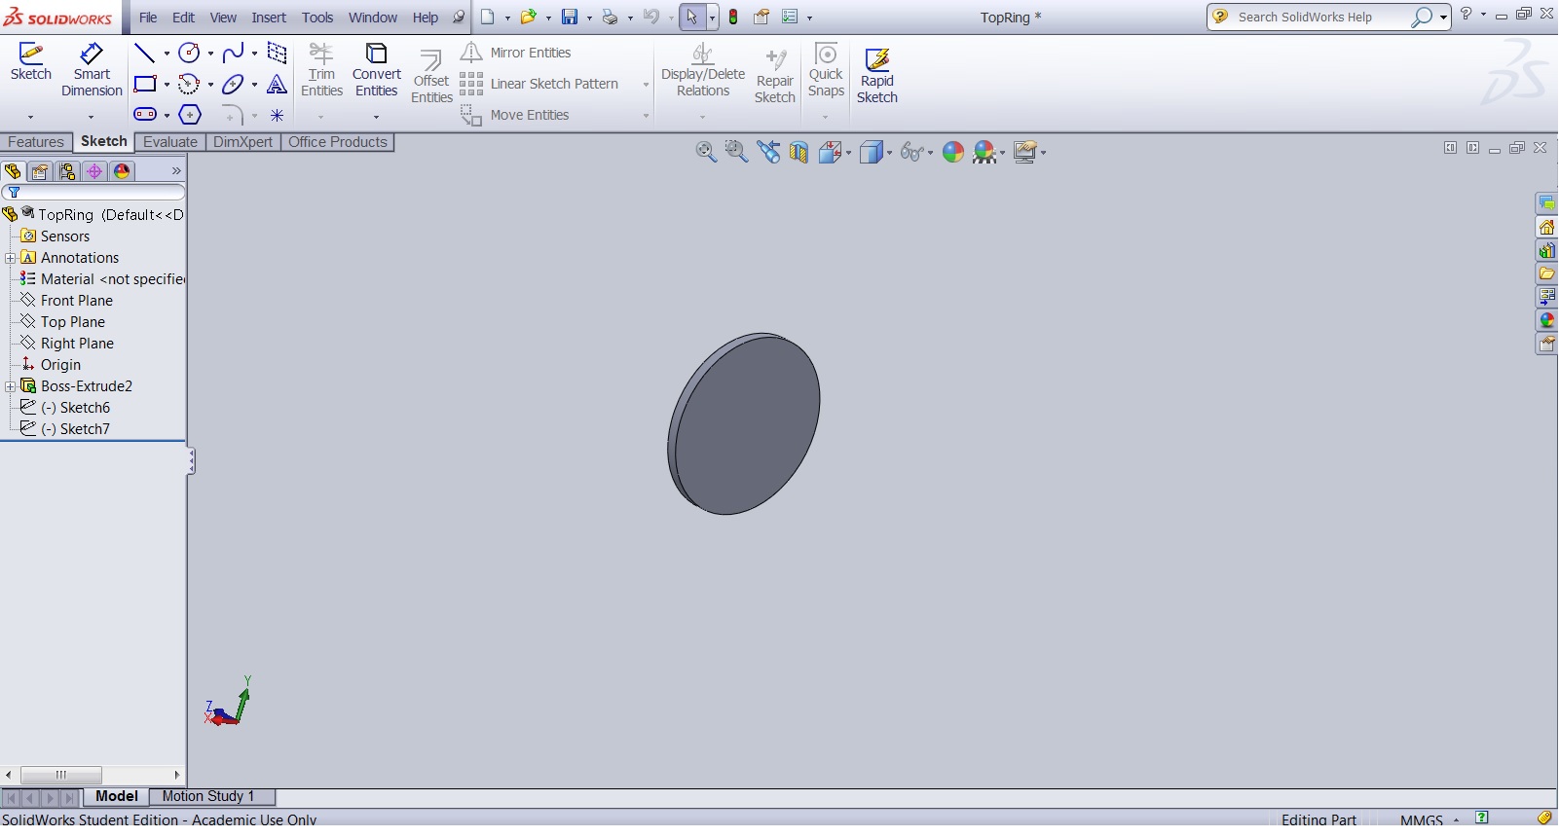Select the Line sketch tool
Image resolution: width=1560 pixels, height=837 pixels.
click(145, 54)
